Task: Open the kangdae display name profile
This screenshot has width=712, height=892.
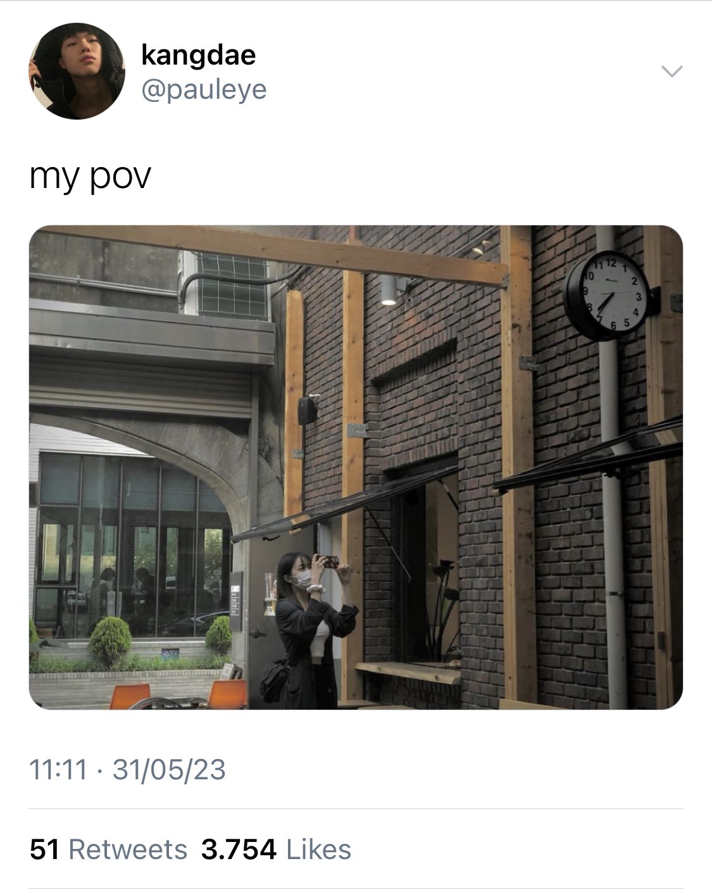Action: pos(198,55)
